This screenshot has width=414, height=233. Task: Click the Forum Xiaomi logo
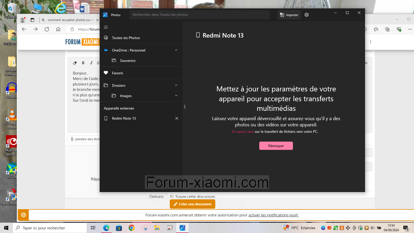coord(82,42)
